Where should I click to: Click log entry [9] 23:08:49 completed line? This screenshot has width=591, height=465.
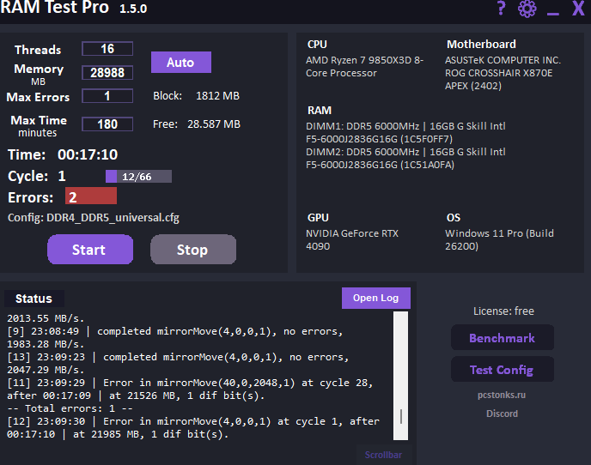175,338
